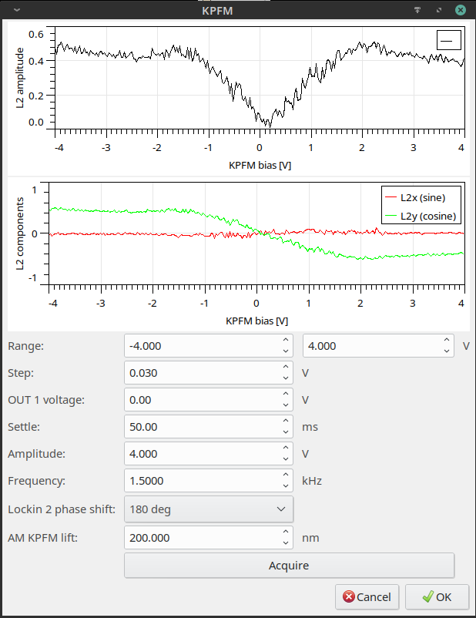Click the Cancel button

367,596
